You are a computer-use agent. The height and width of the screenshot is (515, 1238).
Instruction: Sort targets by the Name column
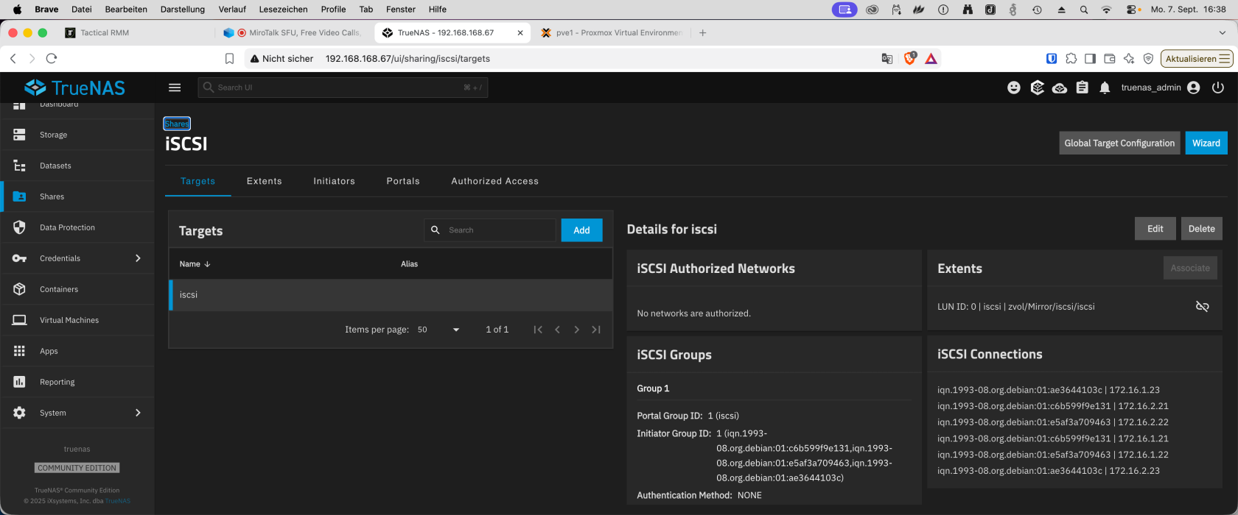195,263
